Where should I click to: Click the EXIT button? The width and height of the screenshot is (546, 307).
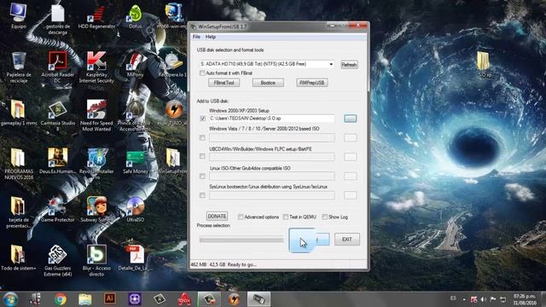pos(347,240)
